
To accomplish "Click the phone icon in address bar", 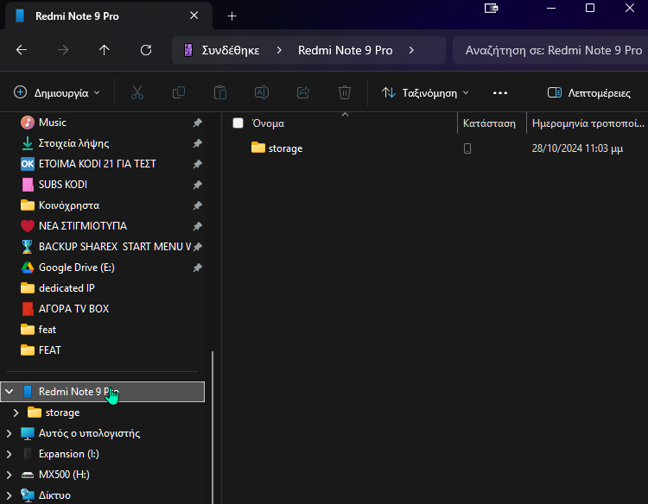I will 188,50.
